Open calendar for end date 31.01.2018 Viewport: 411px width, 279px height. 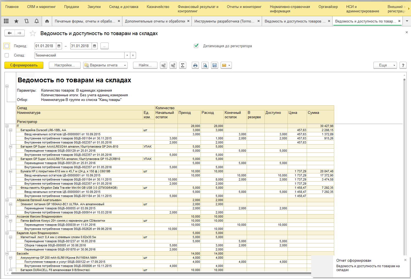pyautogui.click(x=95, y=46)
